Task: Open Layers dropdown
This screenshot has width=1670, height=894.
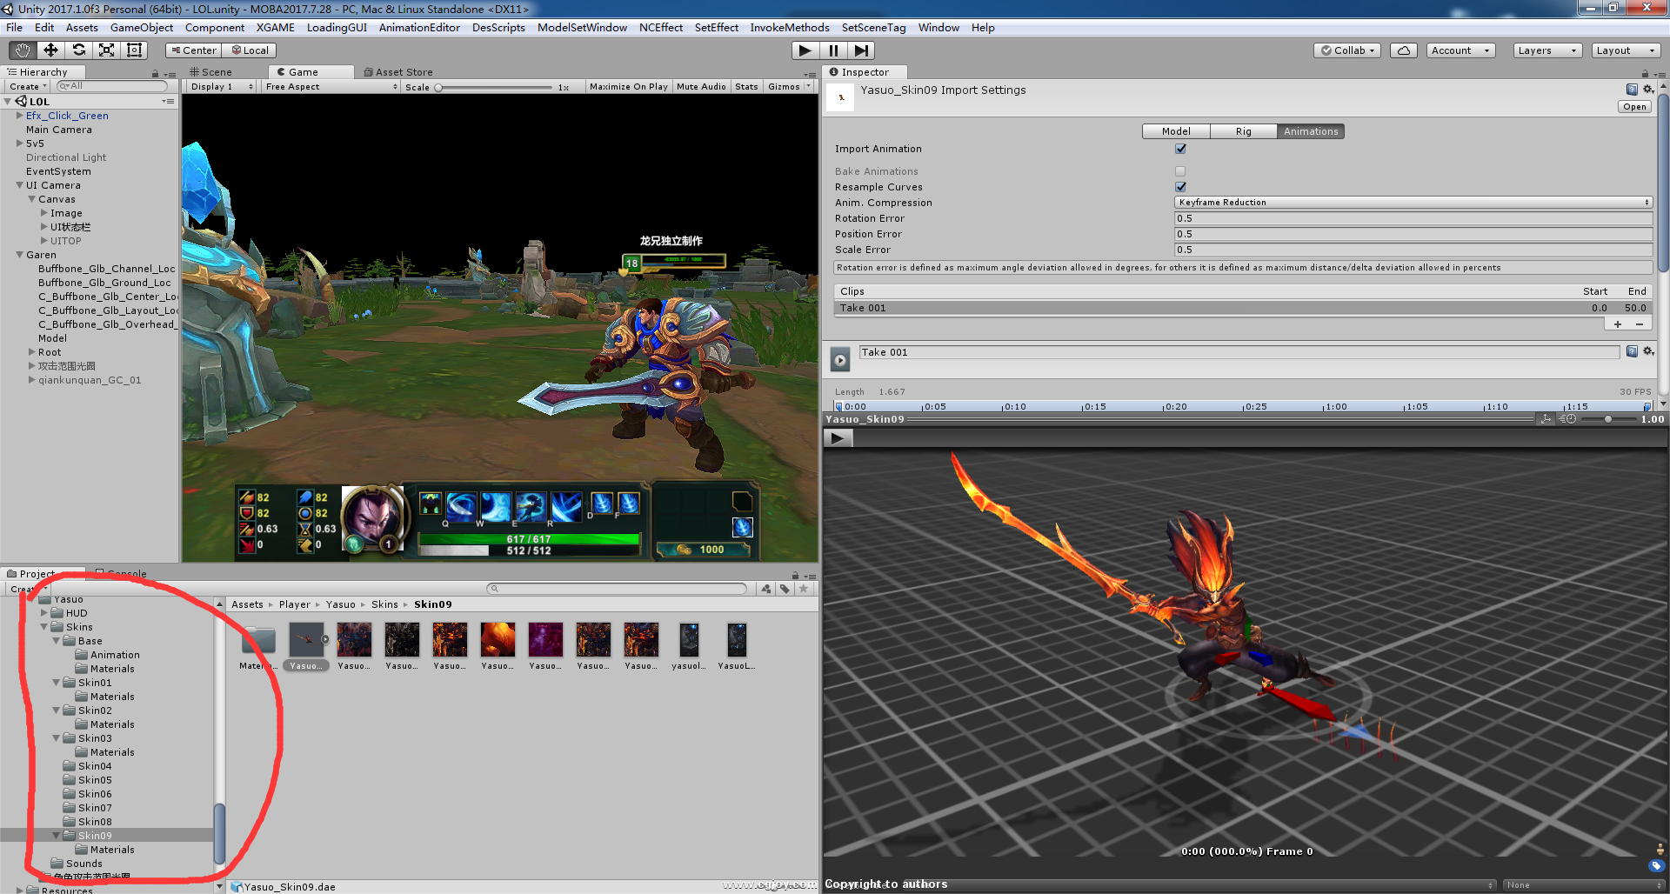Action: pyautogui.click(x=1547, y=50)
